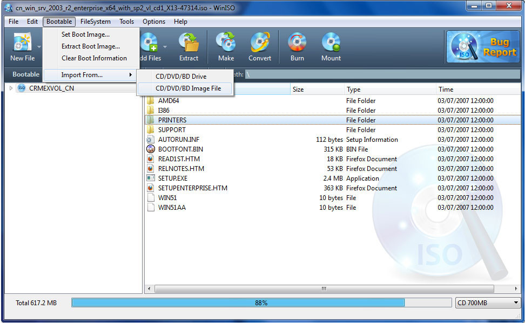This screenshot has height=323, width=525.
Task: Click the READ1ST.HTM Firefox icon
Action: 151,159
